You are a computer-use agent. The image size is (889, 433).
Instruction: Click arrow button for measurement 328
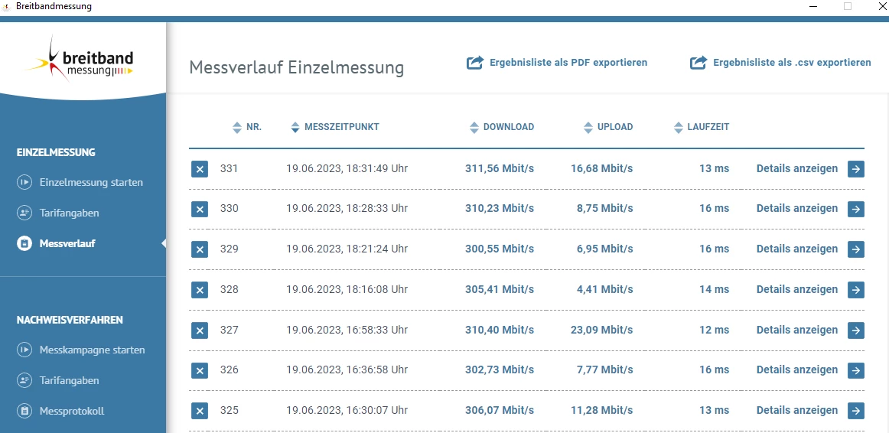pyautogui.click(x=855, y=289)
